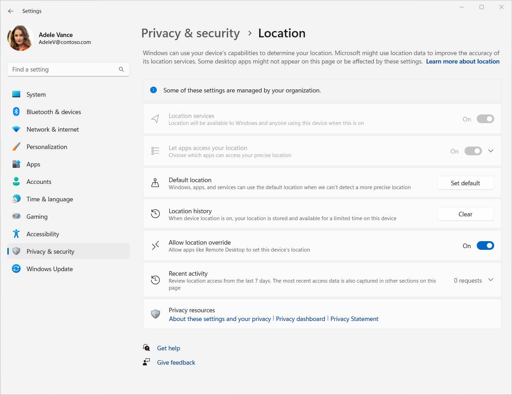Toggle Allow location override switch
This screenshot has height=395, width=512.
[485, 246]
